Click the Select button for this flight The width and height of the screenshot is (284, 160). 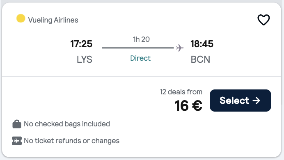pyautogui.click(x=240, y=101)
